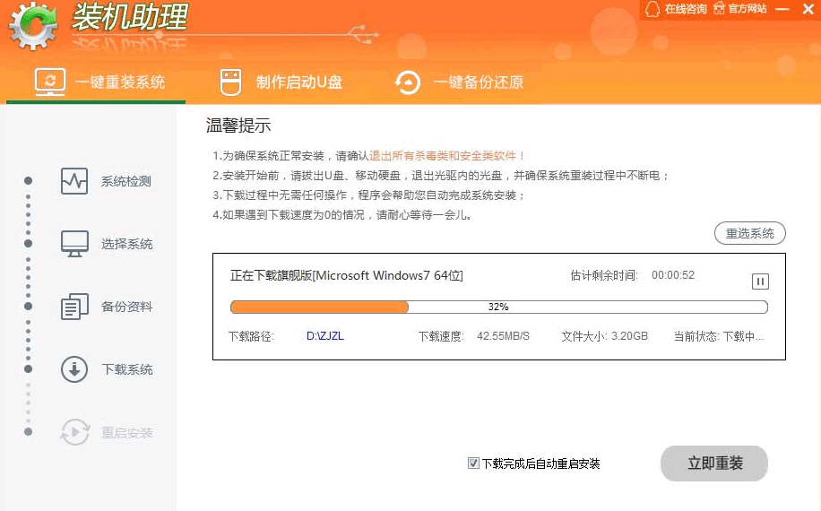
Task: Close the 装机助理 window
Action: click(x=808, y=9)
